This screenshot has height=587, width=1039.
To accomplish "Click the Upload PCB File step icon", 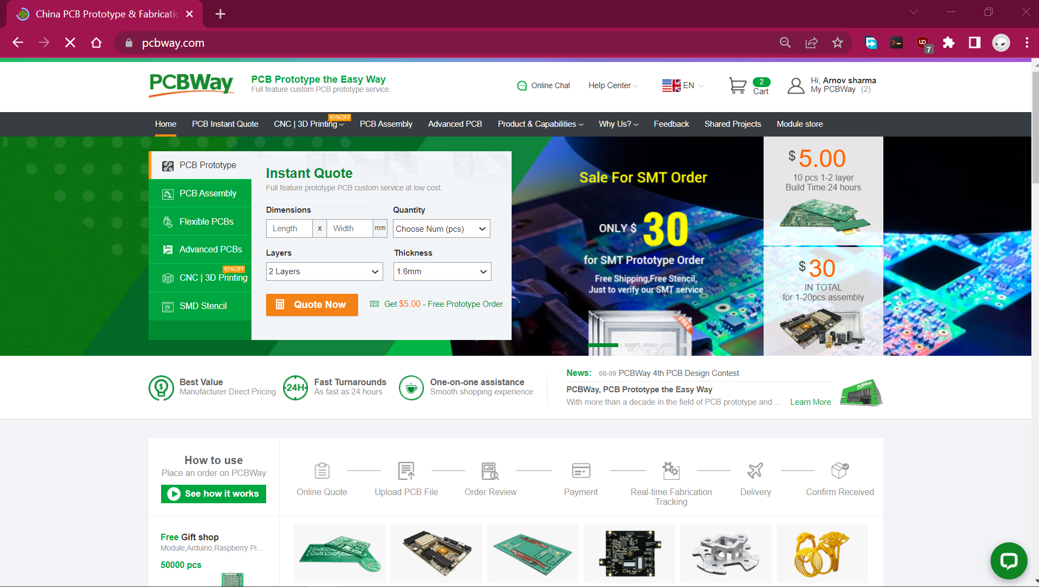I will [x=406, y=471].
